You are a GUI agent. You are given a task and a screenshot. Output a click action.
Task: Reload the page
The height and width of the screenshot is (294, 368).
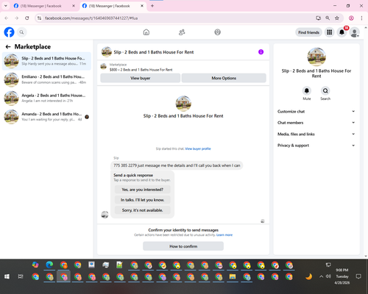tap(27, 18)
